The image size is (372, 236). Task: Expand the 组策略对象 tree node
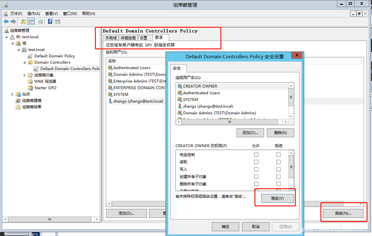point(25,75)
